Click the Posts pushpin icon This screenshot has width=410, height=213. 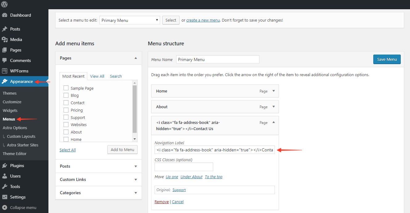pos(5,29)
